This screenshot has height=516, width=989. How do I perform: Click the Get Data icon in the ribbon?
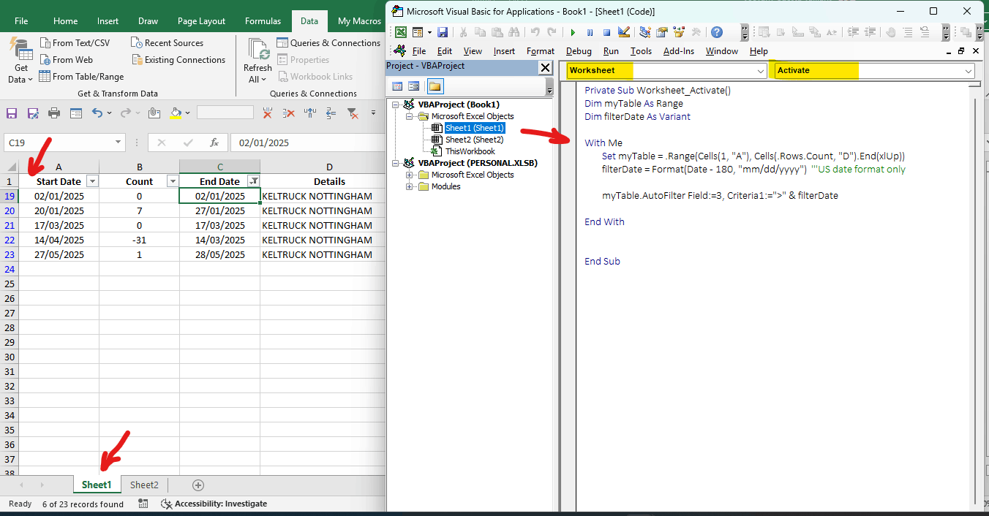[x=20, y=60]
